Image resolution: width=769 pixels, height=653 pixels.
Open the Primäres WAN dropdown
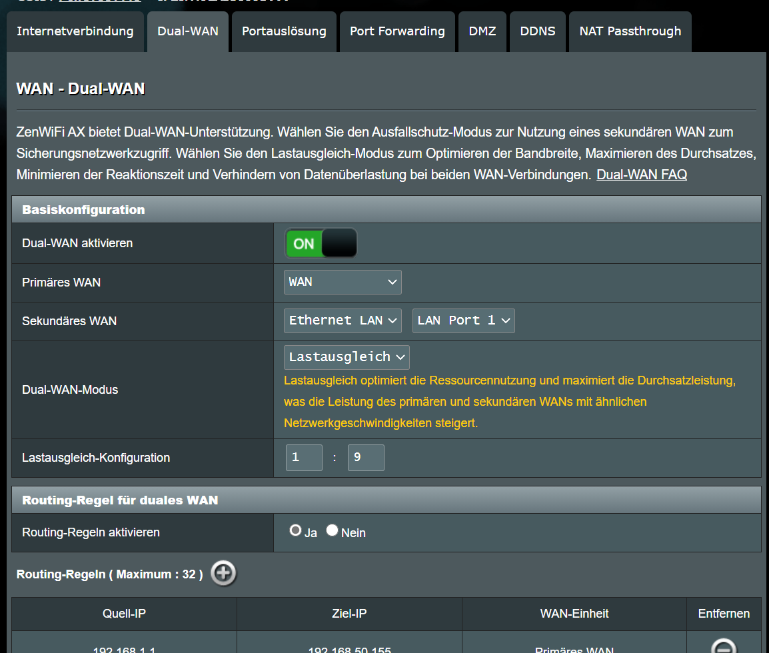click(343, 282)
